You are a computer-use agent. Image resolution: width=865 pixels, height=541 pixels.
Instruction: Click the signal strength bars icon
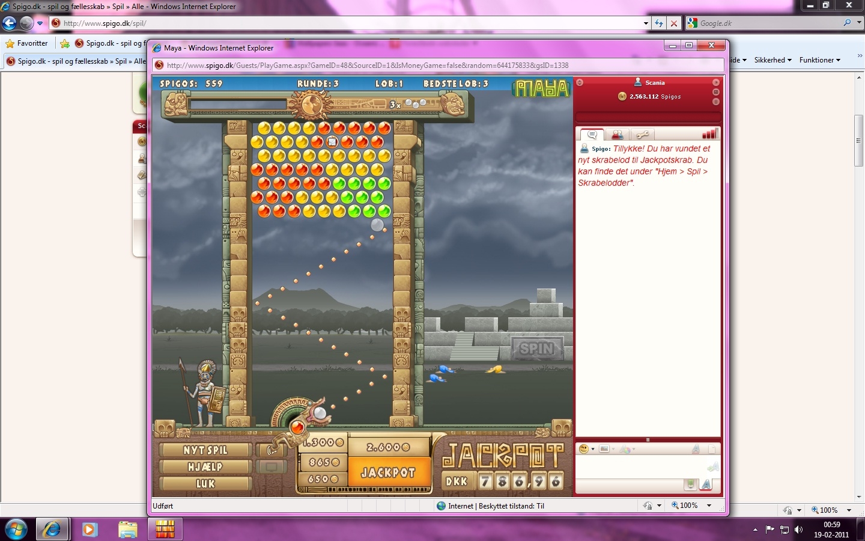[709, 134]
